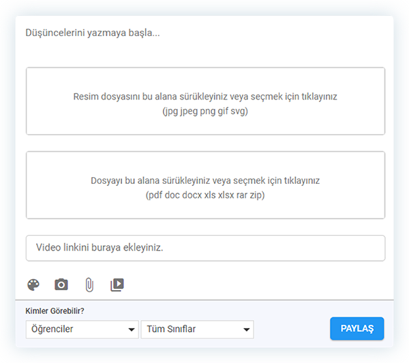Click the 'Dosyayı bu alana sürükleyiniz' text
Screen dimensions: 409x363
[205, 181]
